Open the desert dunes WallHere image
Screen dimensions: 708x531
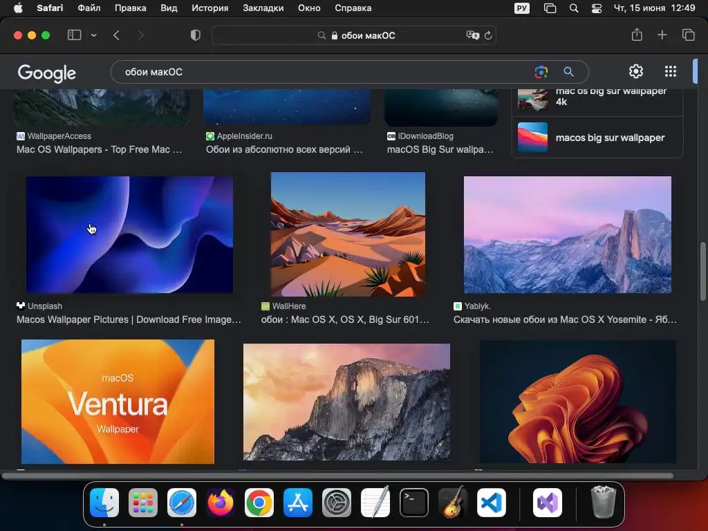click(x=348, y=234)
